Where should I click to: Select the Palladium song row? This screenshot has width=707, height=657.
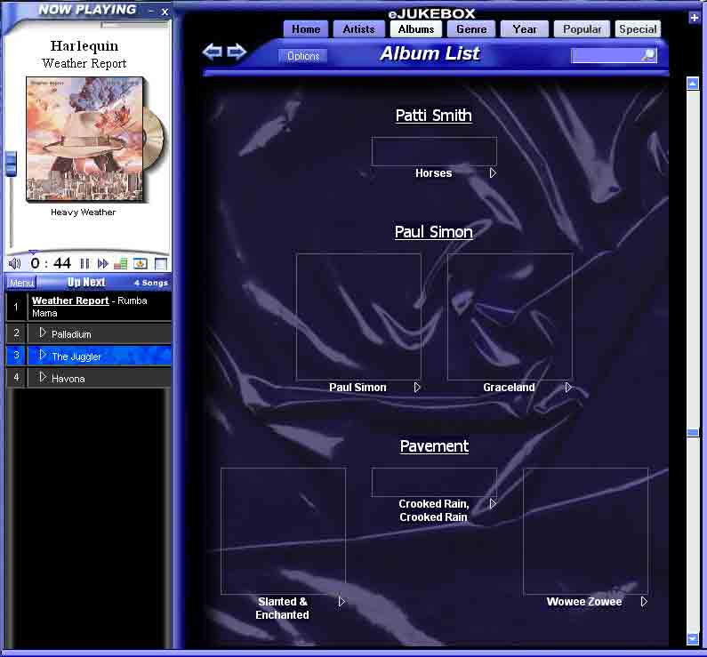coord(89,334)
